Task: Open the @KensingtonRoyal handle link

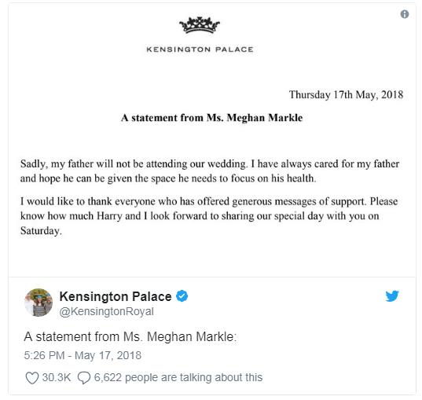Action: point(107,311)
